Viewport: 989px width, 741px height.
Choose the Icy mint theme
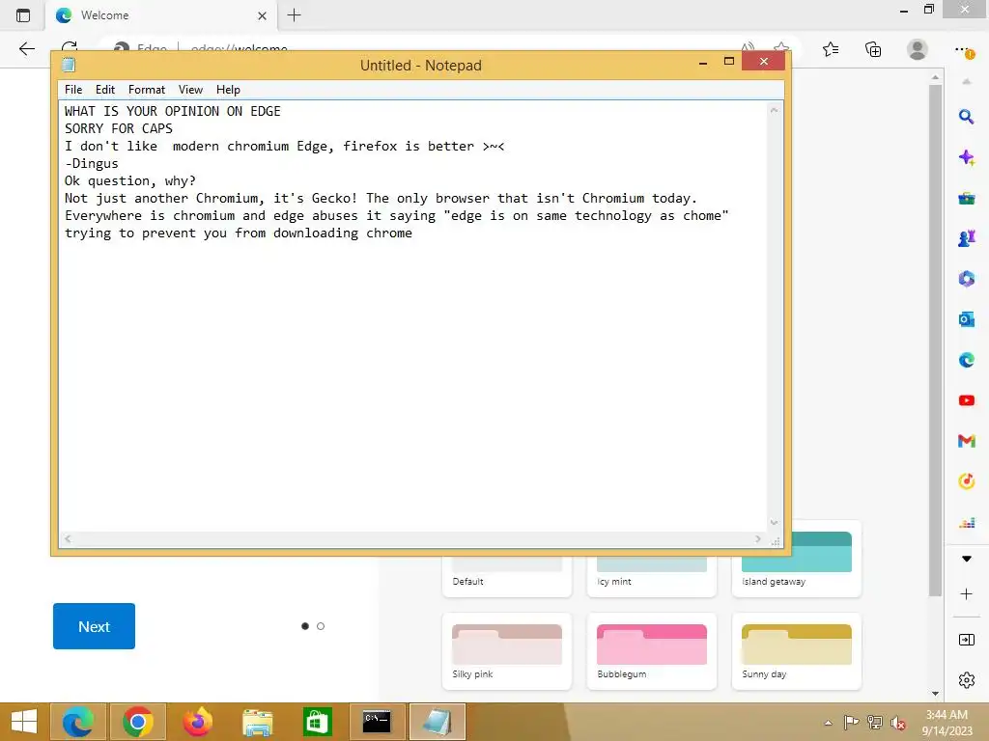[x=652, y=576]
